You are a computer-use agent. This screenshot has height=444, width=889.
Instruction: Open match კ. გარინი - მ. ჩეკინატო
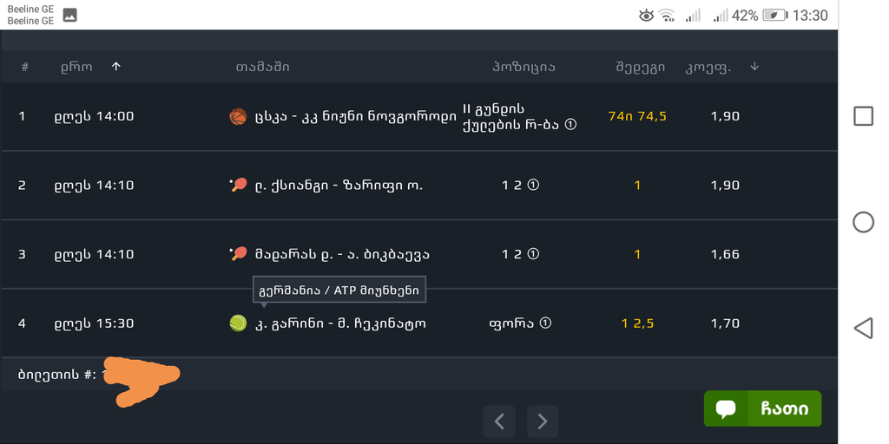(340, 324)
